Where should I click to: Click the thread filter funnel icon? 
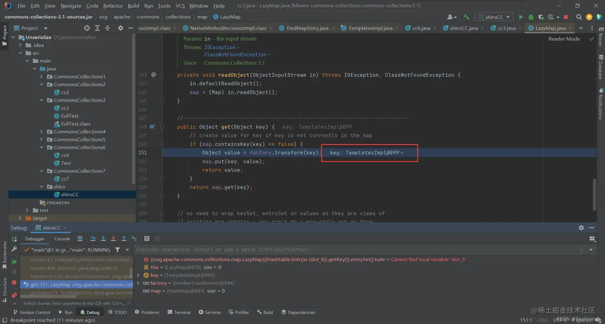pos(117,250)
